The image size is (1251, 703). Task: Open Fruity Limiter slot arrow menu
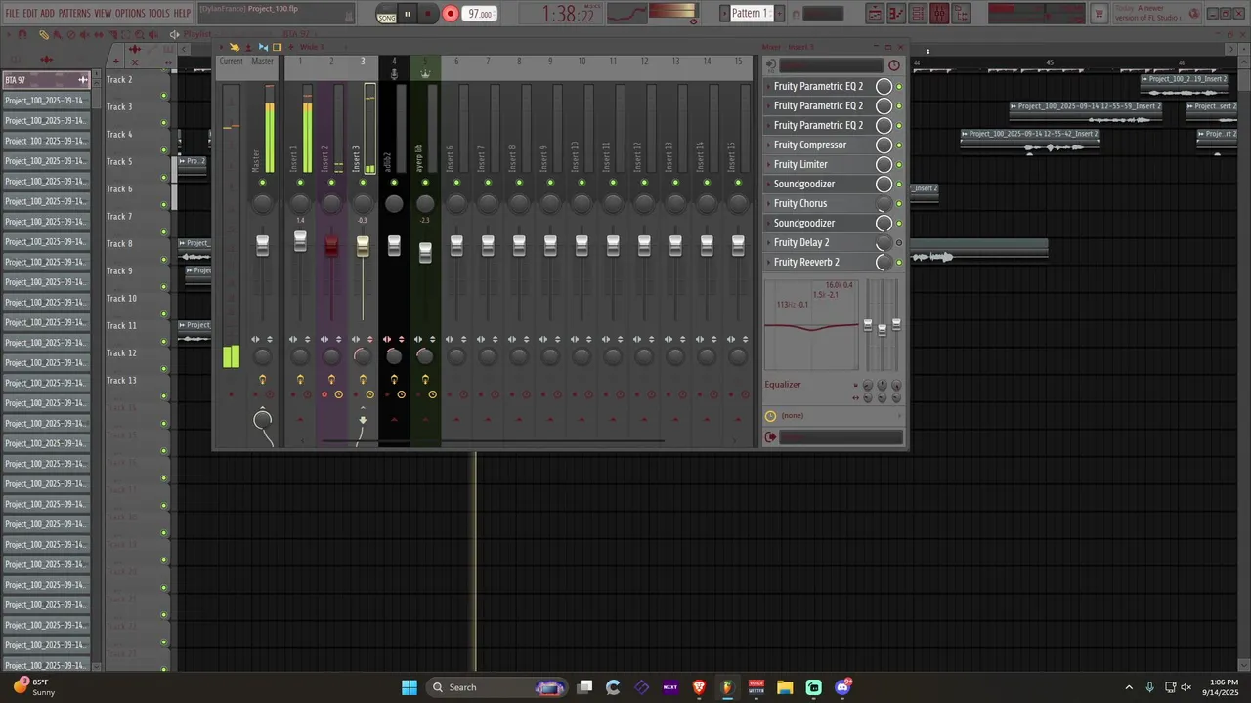point(768,164)
